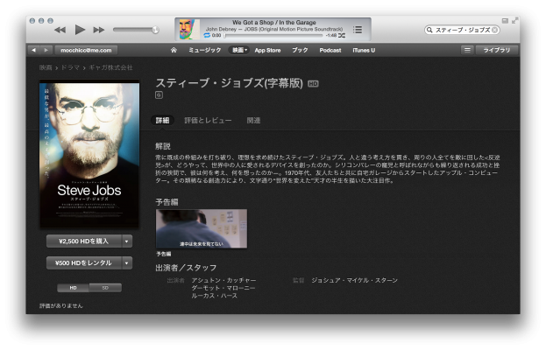Play the 予告編 trailer thumbnail
This screenshot has width=546, height=350.
click(202, 228)
